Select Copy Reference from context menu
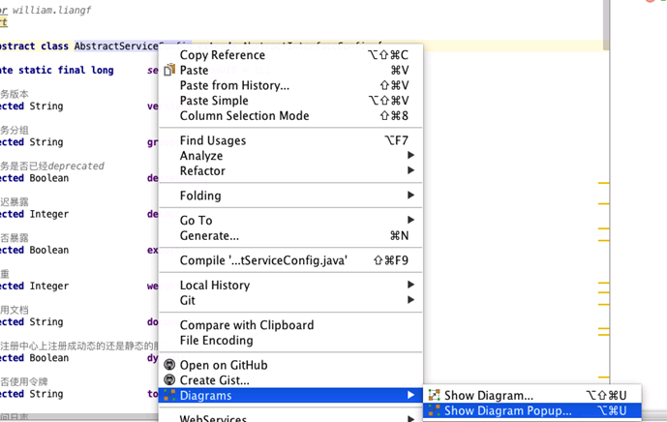This screenshot has height=422, width=667. 223,55
